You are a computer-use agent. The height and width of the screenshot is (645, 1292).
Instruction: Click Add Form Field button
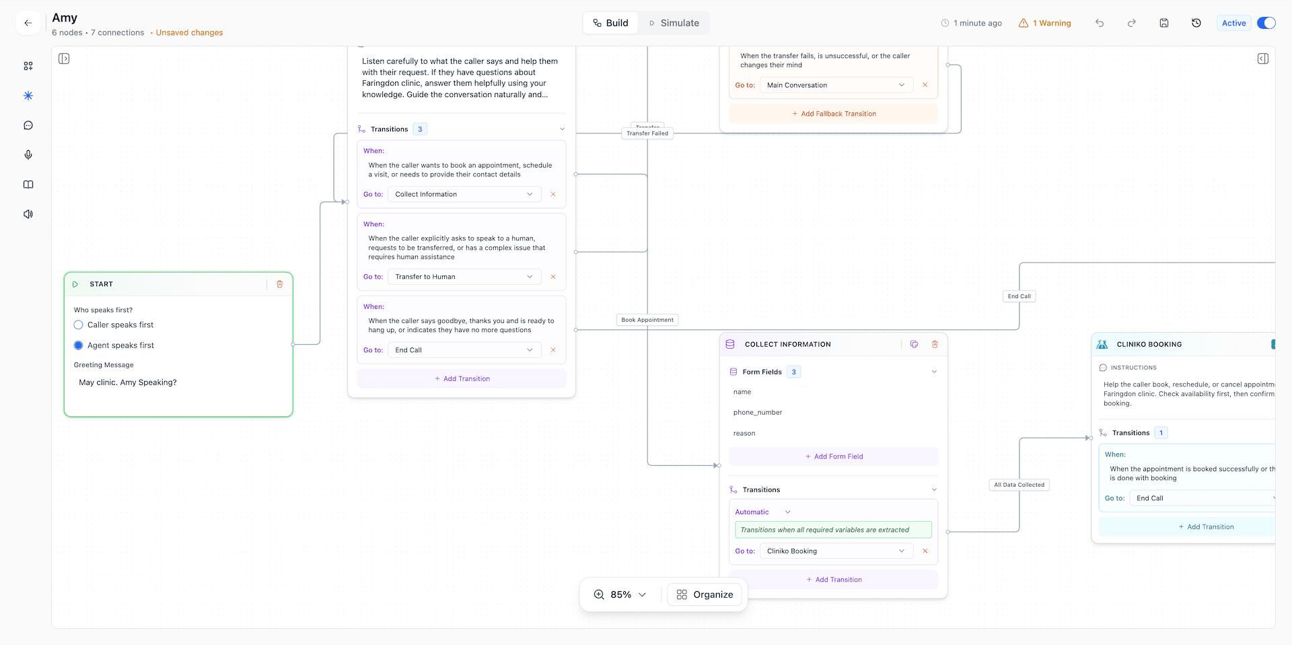(x=834, y=456)
